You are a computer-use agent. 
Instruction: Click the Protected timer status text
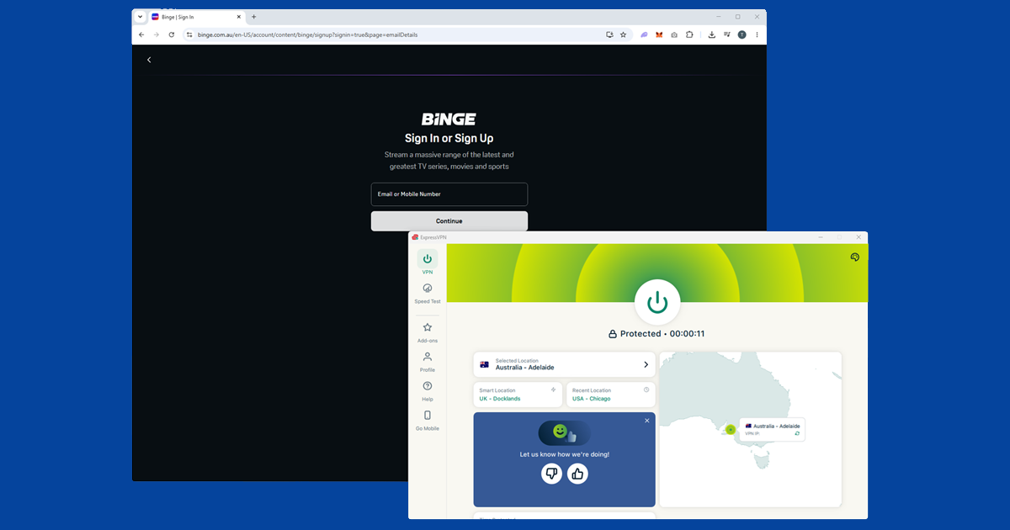(662, 334)
